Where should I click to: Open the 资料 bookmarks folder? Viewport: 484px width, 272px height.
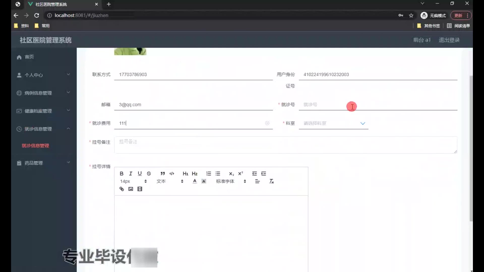21,26
